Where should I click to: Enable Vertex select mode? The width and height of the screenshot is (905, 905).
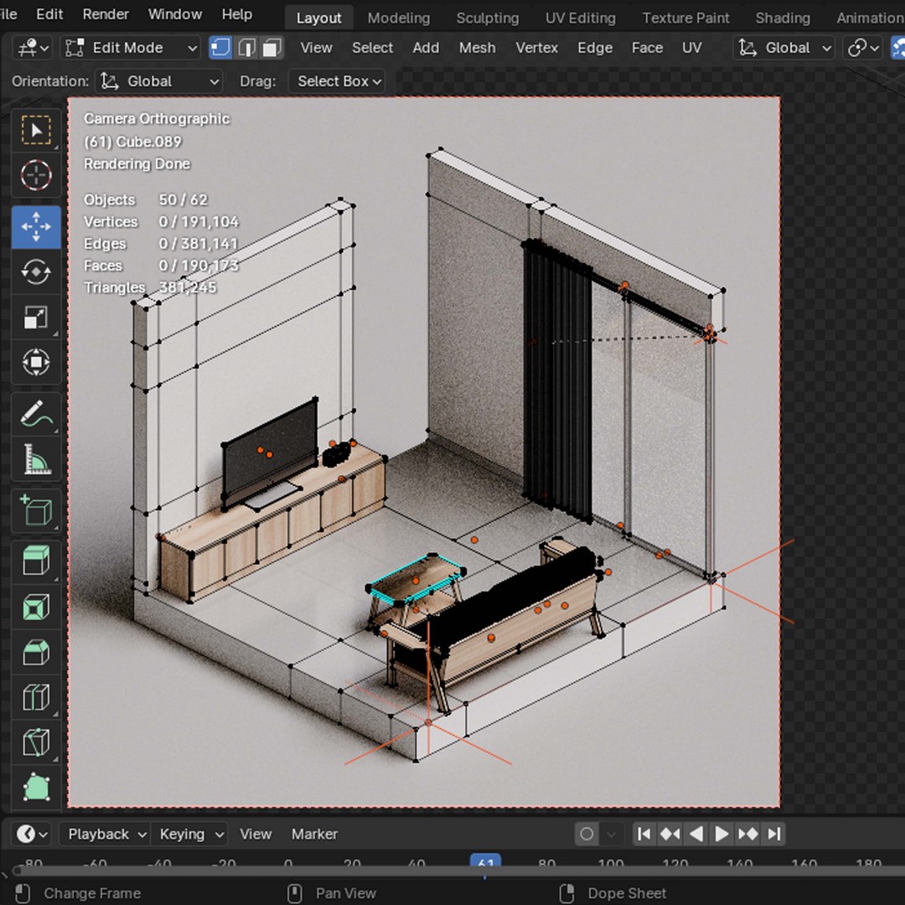tap(220, 48)
